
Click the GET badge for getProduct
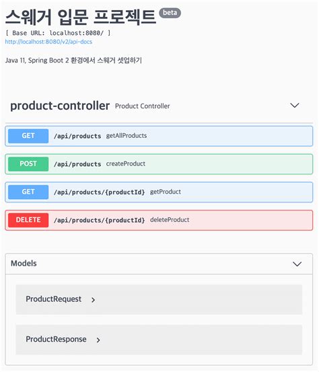click(x=28, y=192)
